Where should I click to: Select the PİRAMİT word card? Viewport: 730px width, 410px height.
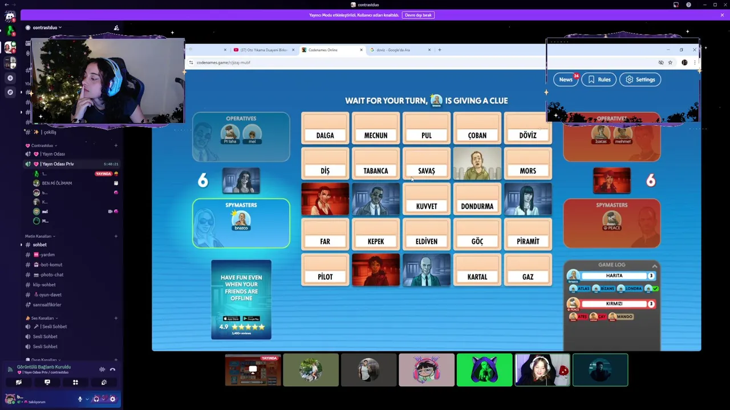click(528, 234)
